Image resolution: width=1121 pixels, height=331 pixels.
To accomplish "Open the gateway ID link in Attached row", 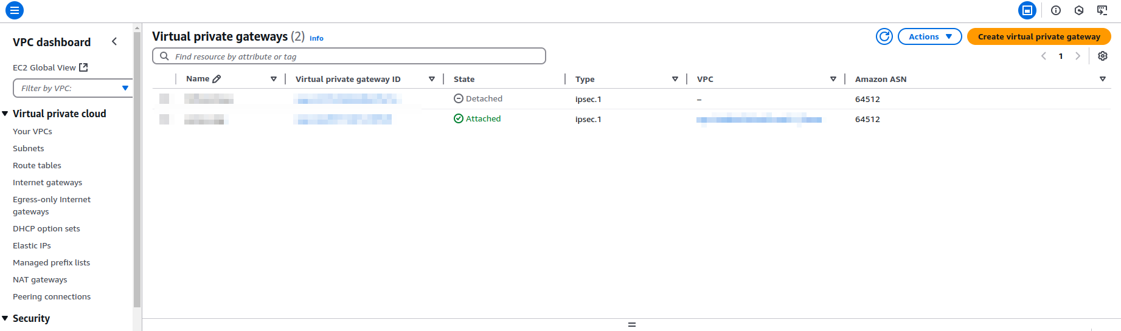I will [x=342, y=119].
